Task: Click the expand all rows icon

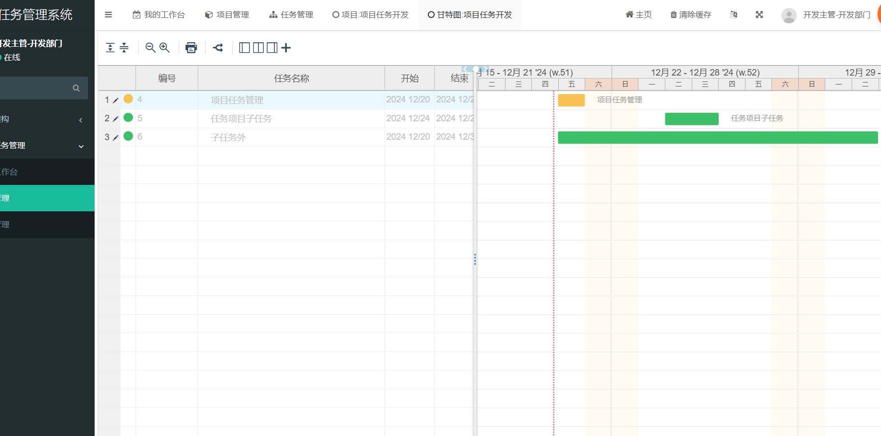Action: (111, 48)
